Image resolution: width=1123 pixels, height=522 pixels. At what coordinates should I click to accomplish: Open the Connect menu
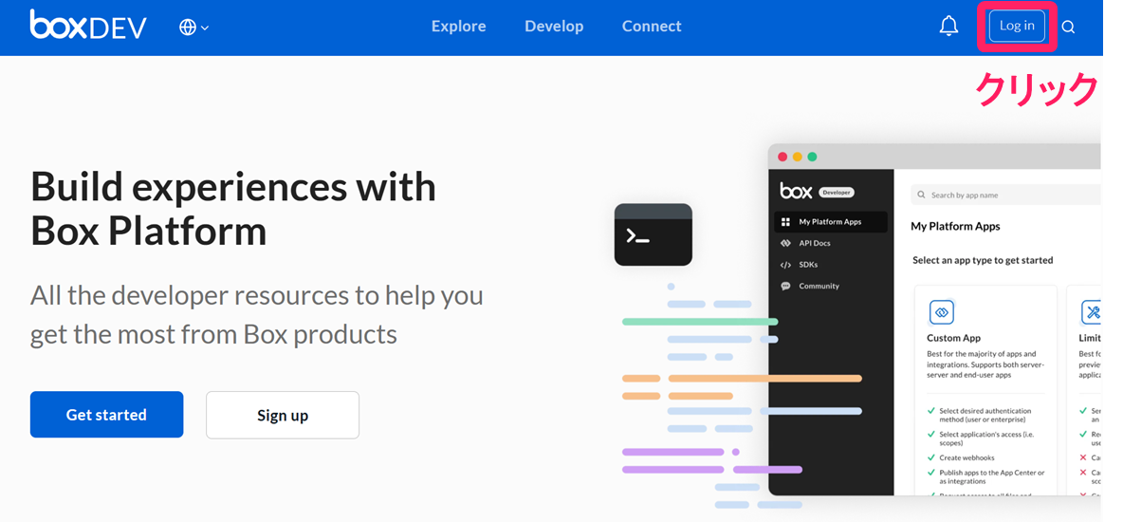pos(652,27)
